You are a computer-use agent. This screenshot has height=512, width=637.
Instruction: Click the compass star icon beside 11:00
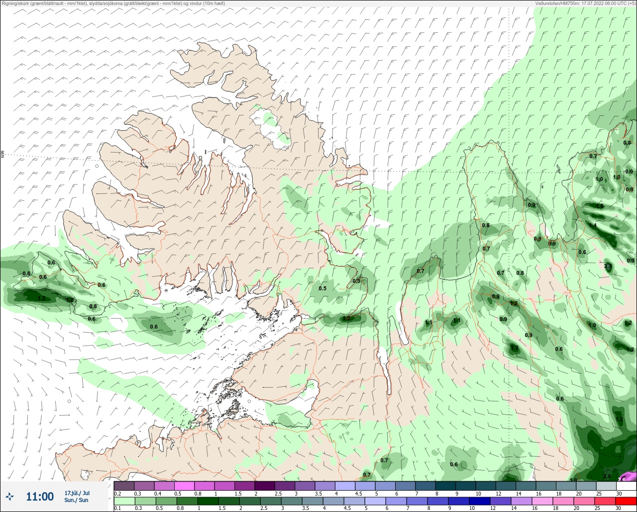pyautogui.click(x=10, y=496)
